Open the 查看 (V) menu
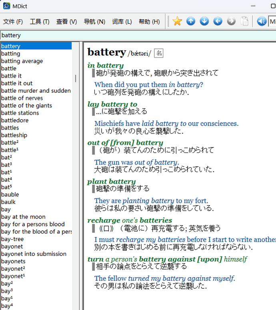 point(66,22)
